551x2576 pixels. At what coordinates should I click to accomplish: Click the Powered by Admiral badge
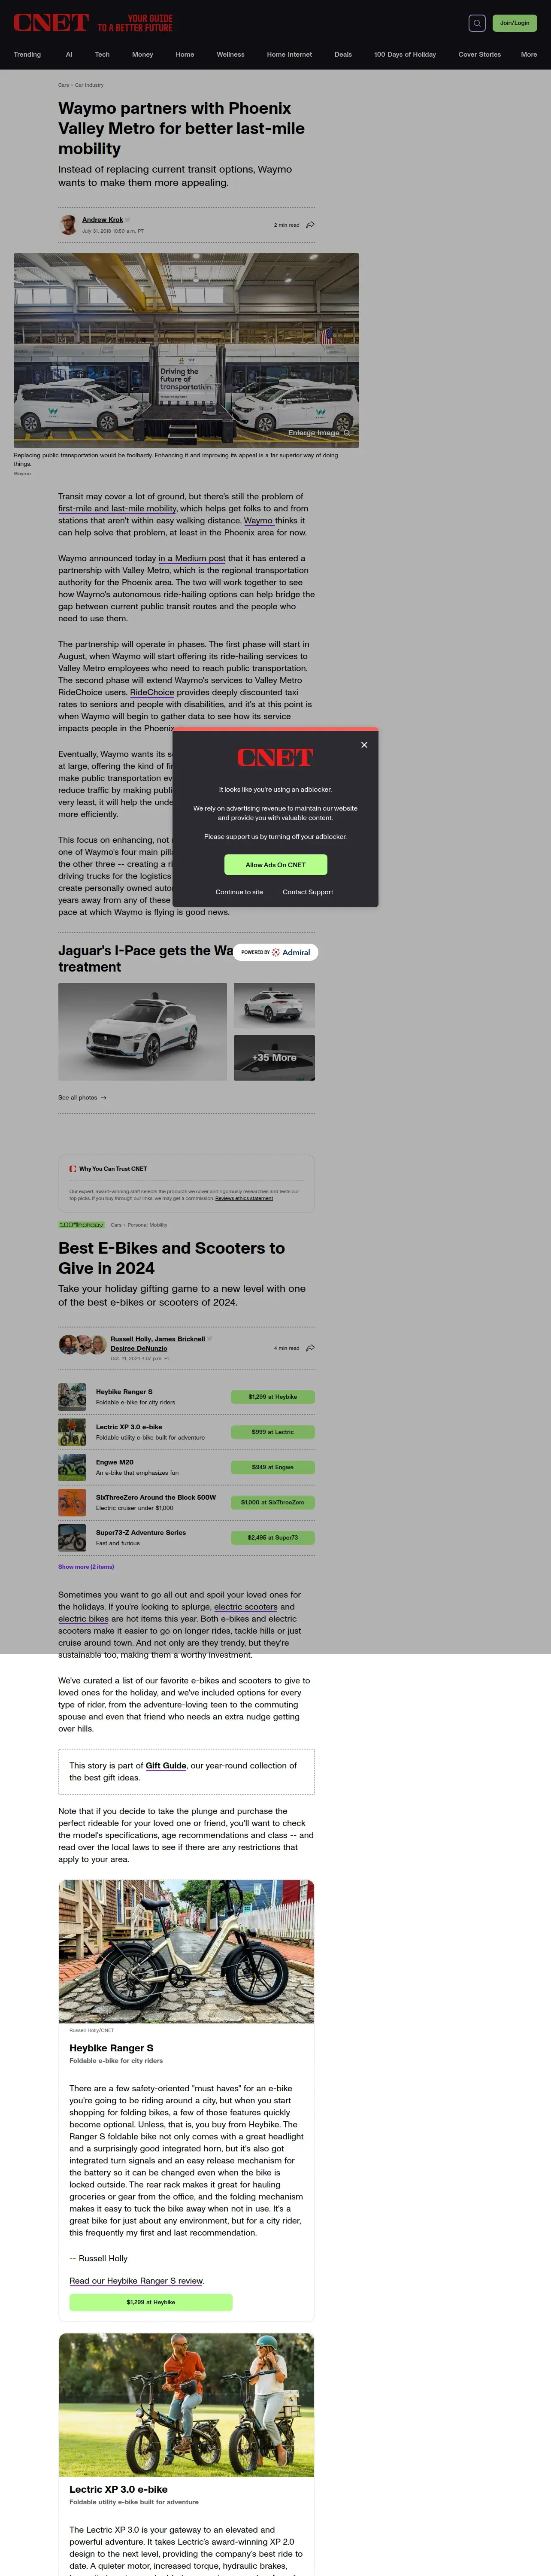click(x=276, y=952)
